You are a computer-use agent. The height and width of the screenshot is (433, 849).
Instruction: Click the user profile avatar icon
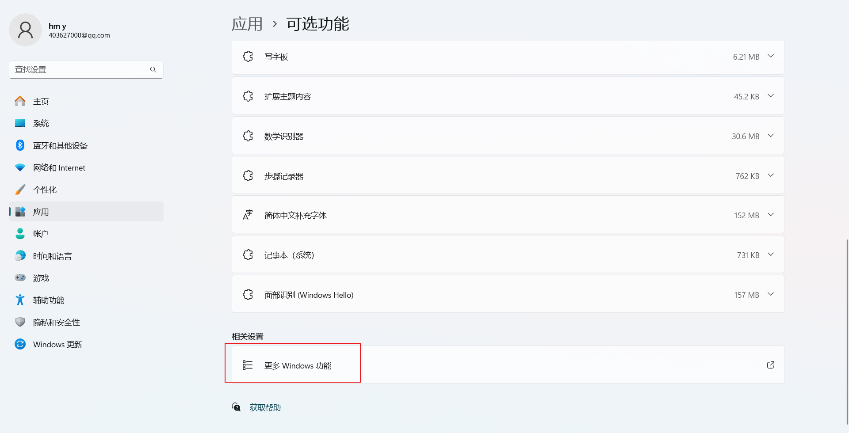click(25, 30)
